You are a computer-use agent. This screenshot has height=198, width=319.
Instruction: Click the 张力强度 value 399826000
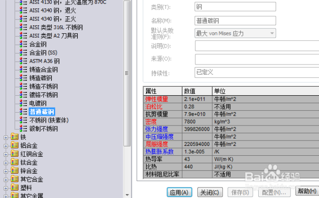[x=197, y=129]
